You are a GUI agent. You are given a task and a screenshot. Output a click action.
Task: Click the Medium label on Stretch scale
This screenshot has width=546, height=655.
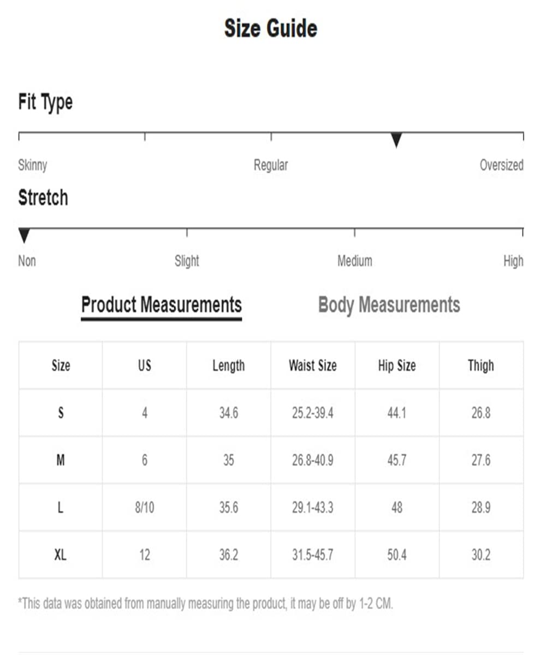click(355, 261)
